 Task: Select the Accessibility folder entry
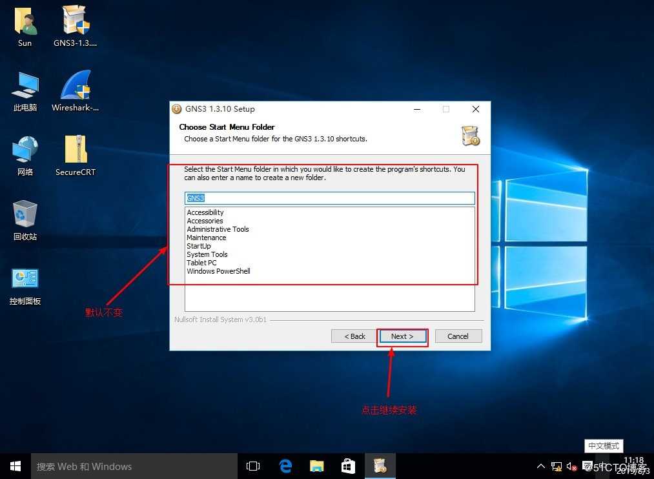click(205, 212)
